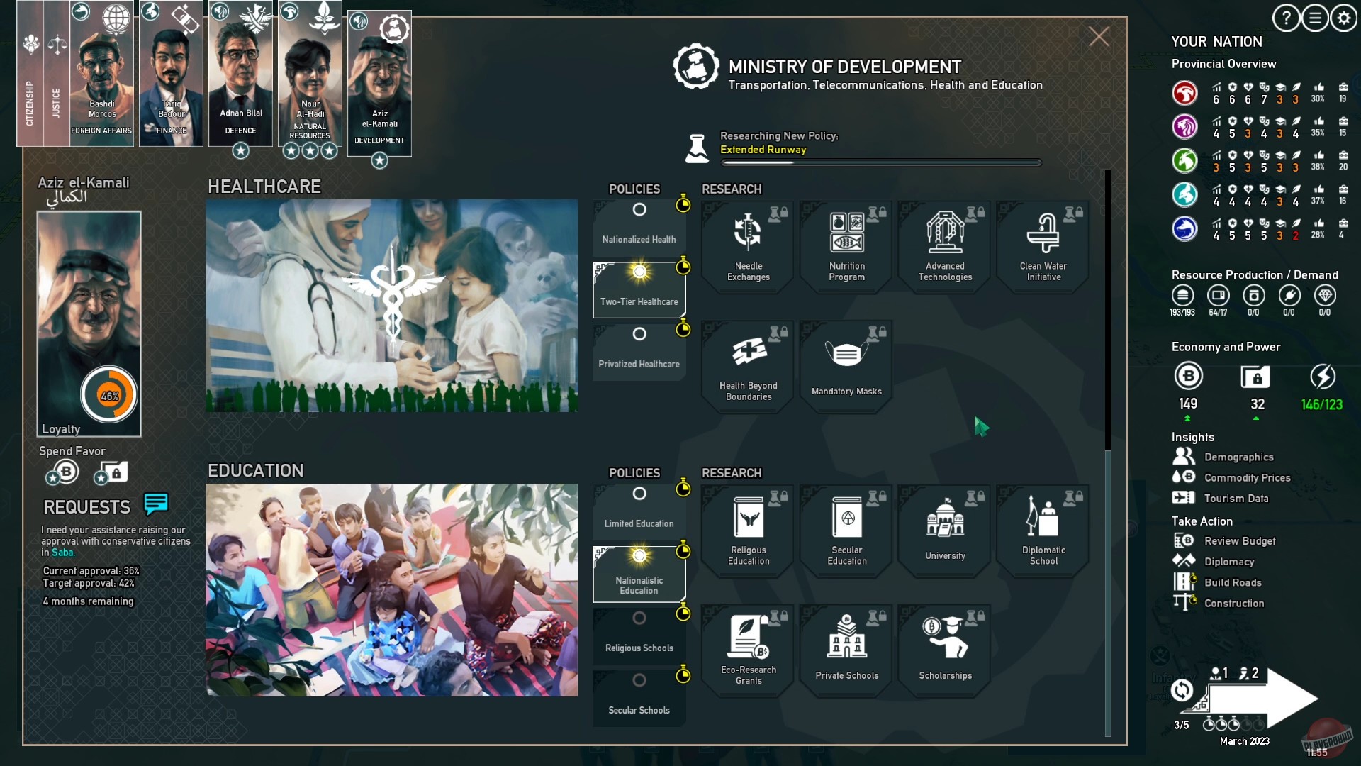Open the help question mark icon
Image resolution: width=1361 pixels, height=766 pixels.
[x=1285, y=18]
